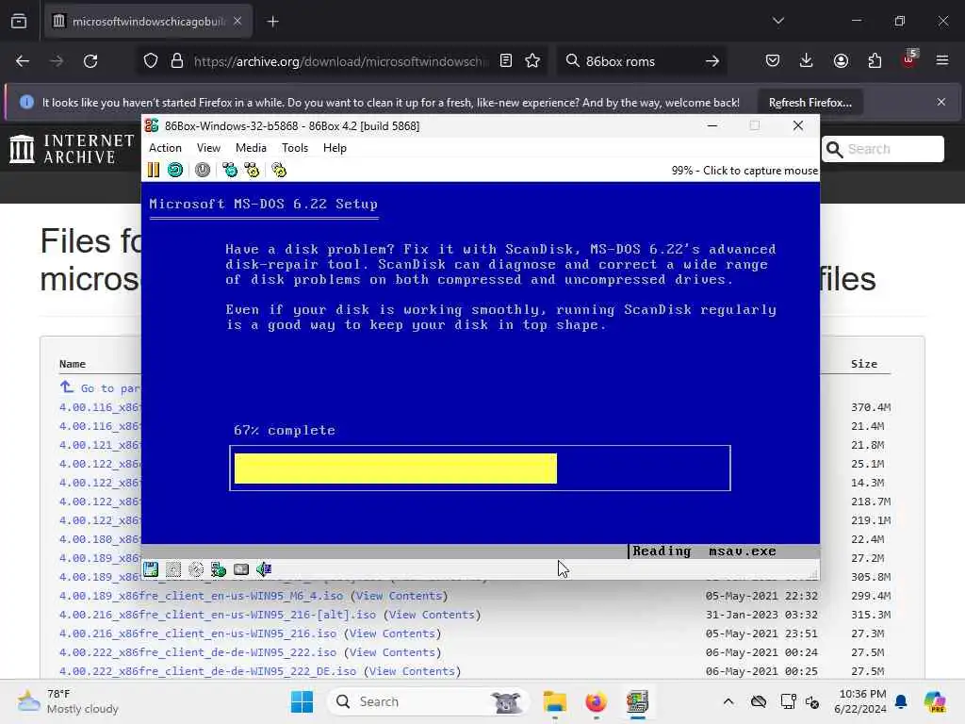Open 4.00.222 de-de WIN95_222.iso link

[x=198, y=652]
